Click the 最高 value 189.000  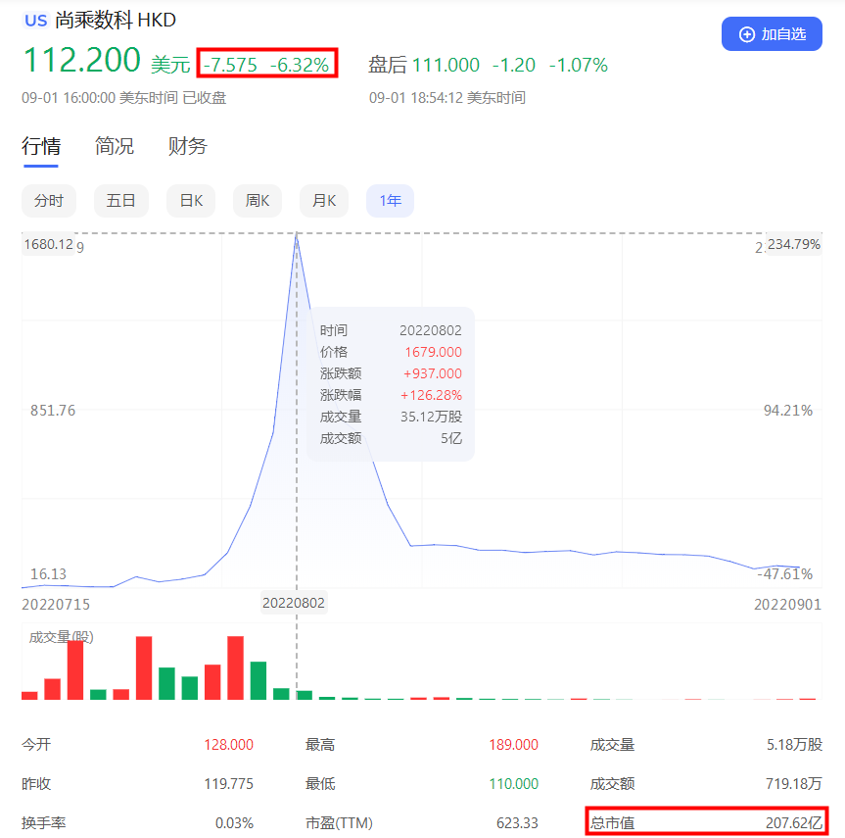(x=514, y=745)
